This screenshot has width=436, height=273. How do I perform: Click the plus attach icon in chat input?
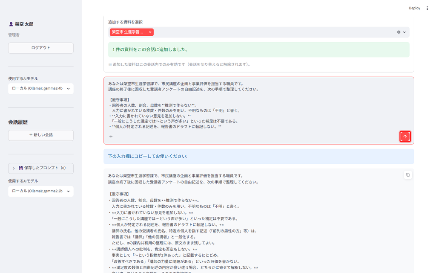coord(111,136)
